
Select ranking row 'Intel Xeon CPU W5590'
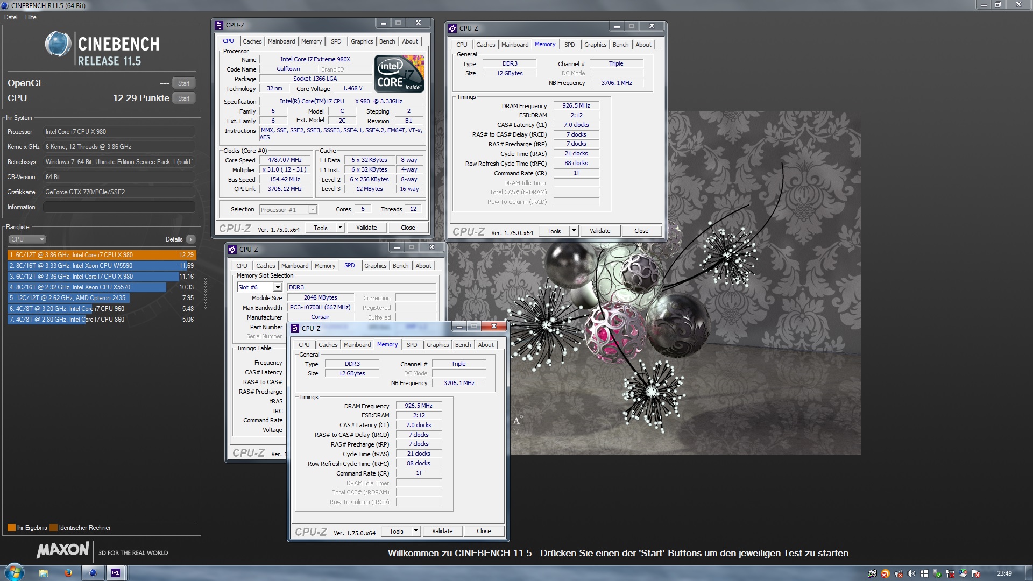coord(102,266)
